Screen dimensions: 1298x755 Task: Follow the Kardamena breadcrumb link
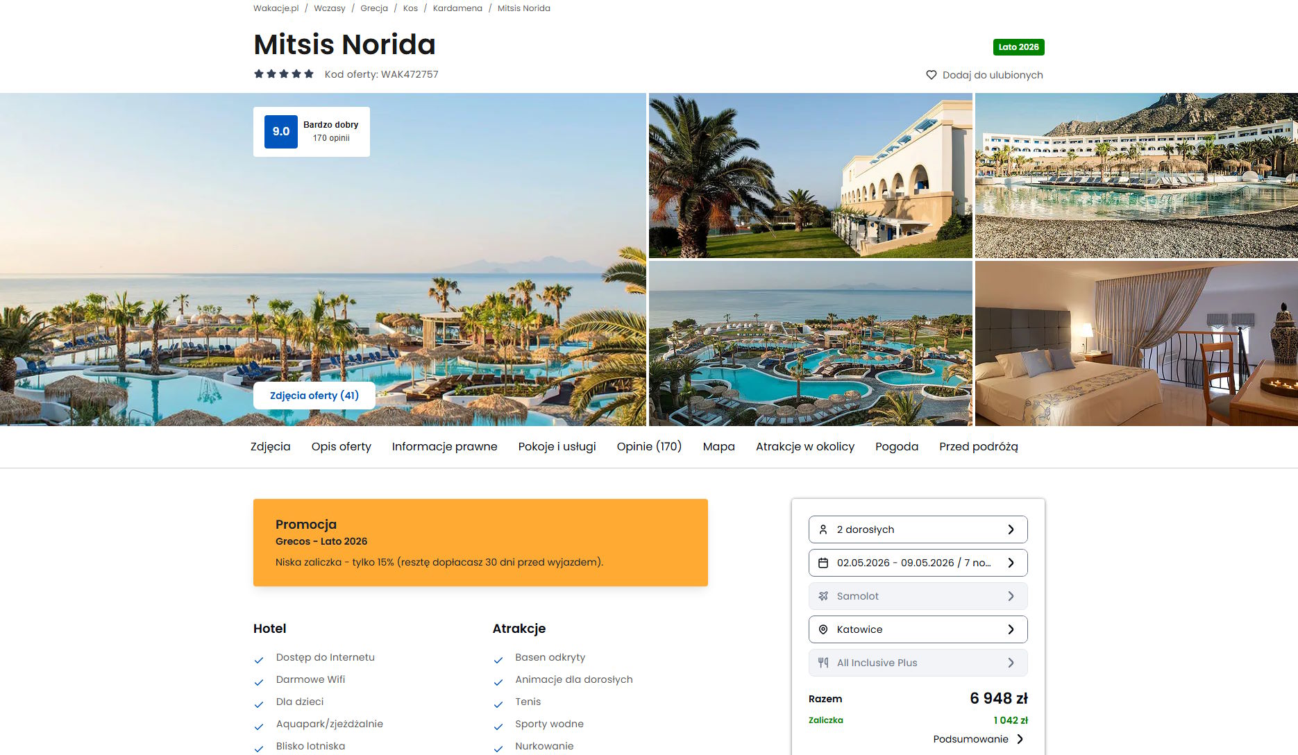pos(457,8)
